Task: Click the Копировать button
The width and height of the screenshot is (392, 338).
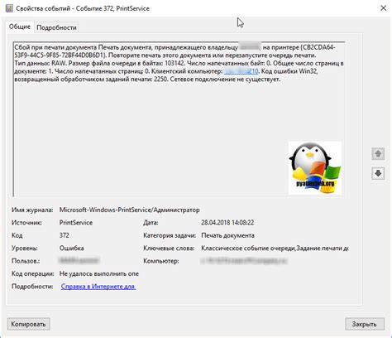Action: (x=28, y=324)
